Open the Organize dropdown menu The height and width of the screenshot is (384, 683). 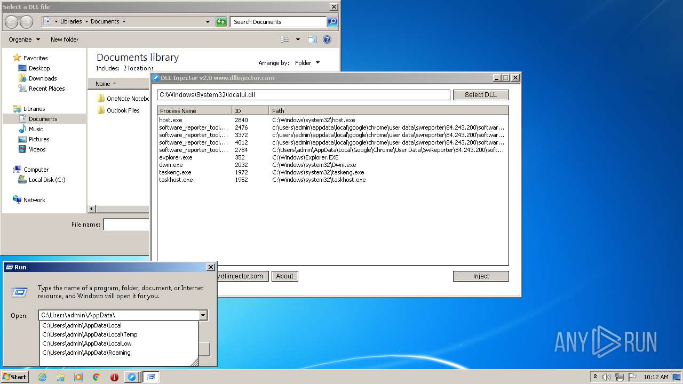(24, 39)
